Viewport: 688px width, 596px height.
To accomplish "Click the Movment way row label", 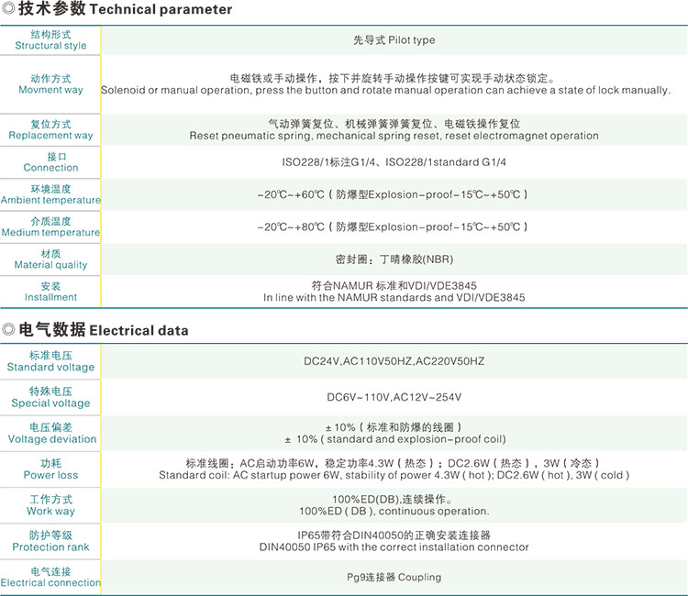I will click(50, 84).
